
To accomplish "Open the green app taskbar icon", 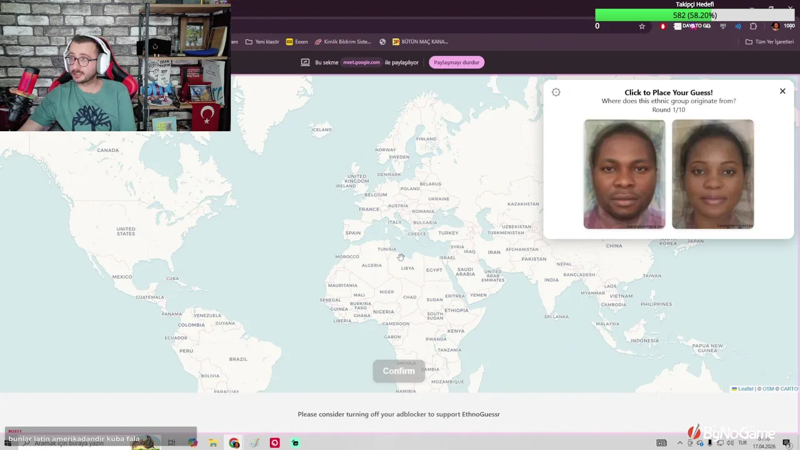I will click(x=295, y=443).
